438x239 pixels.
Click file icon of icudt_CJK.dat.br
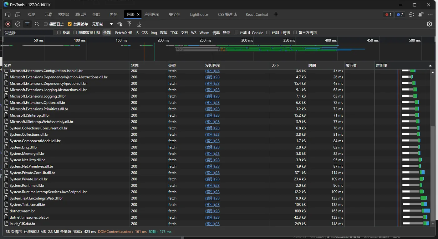coord(6,224)
